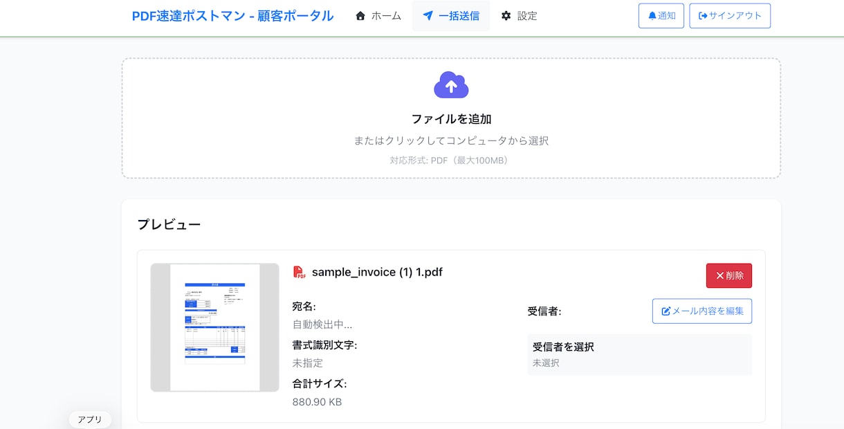Click the 対応形式: PDF（最大100MB） note

[x=451, y=161]
